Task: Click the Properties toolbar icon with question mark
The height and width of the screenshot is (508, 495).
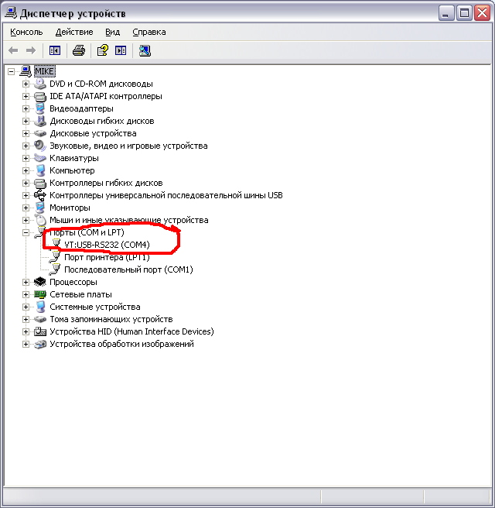Action: 101,50
